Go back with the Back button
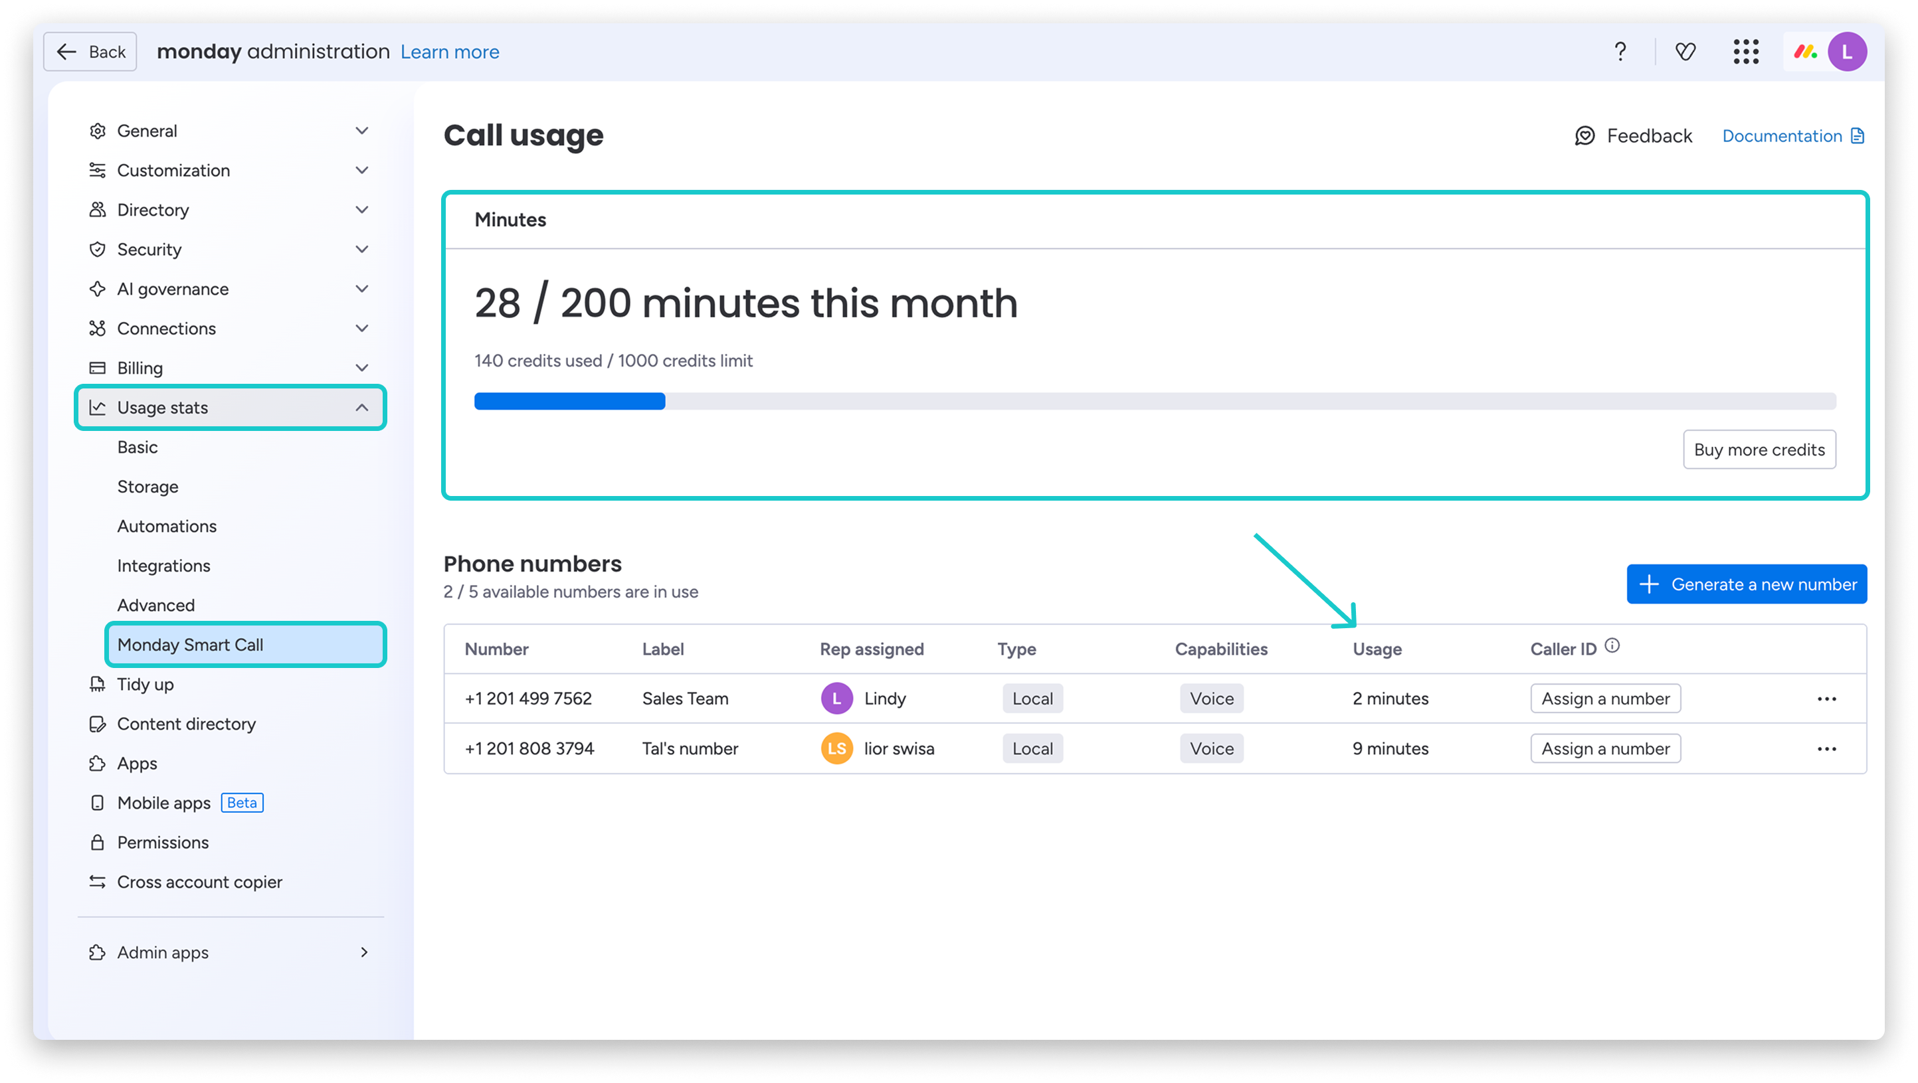1918x1083 pixels. pos(90,51)
